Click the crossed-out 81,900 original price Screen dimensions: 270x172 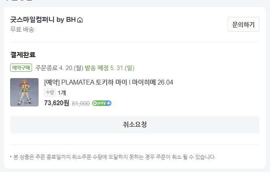pos(80,104)
